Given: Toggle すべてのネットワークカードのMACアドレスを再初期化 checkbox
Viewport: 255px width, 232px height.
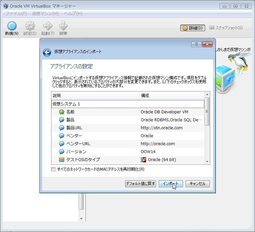Looking at the screenshot, I should click(53, 169).
